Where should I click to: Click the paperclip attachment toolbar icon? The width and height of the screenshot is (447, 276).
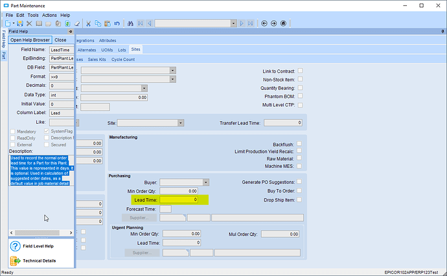coord(58,23)
